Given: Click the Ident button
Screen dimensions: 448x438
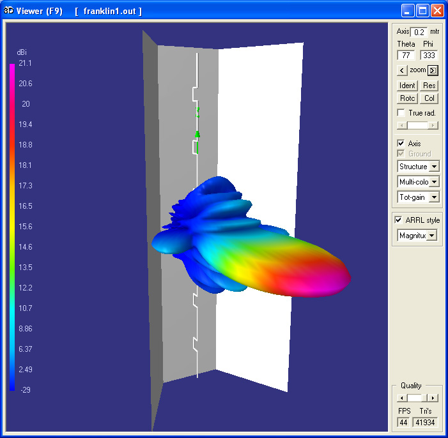Looking at the screenshot, I should [x=407, y=86].
